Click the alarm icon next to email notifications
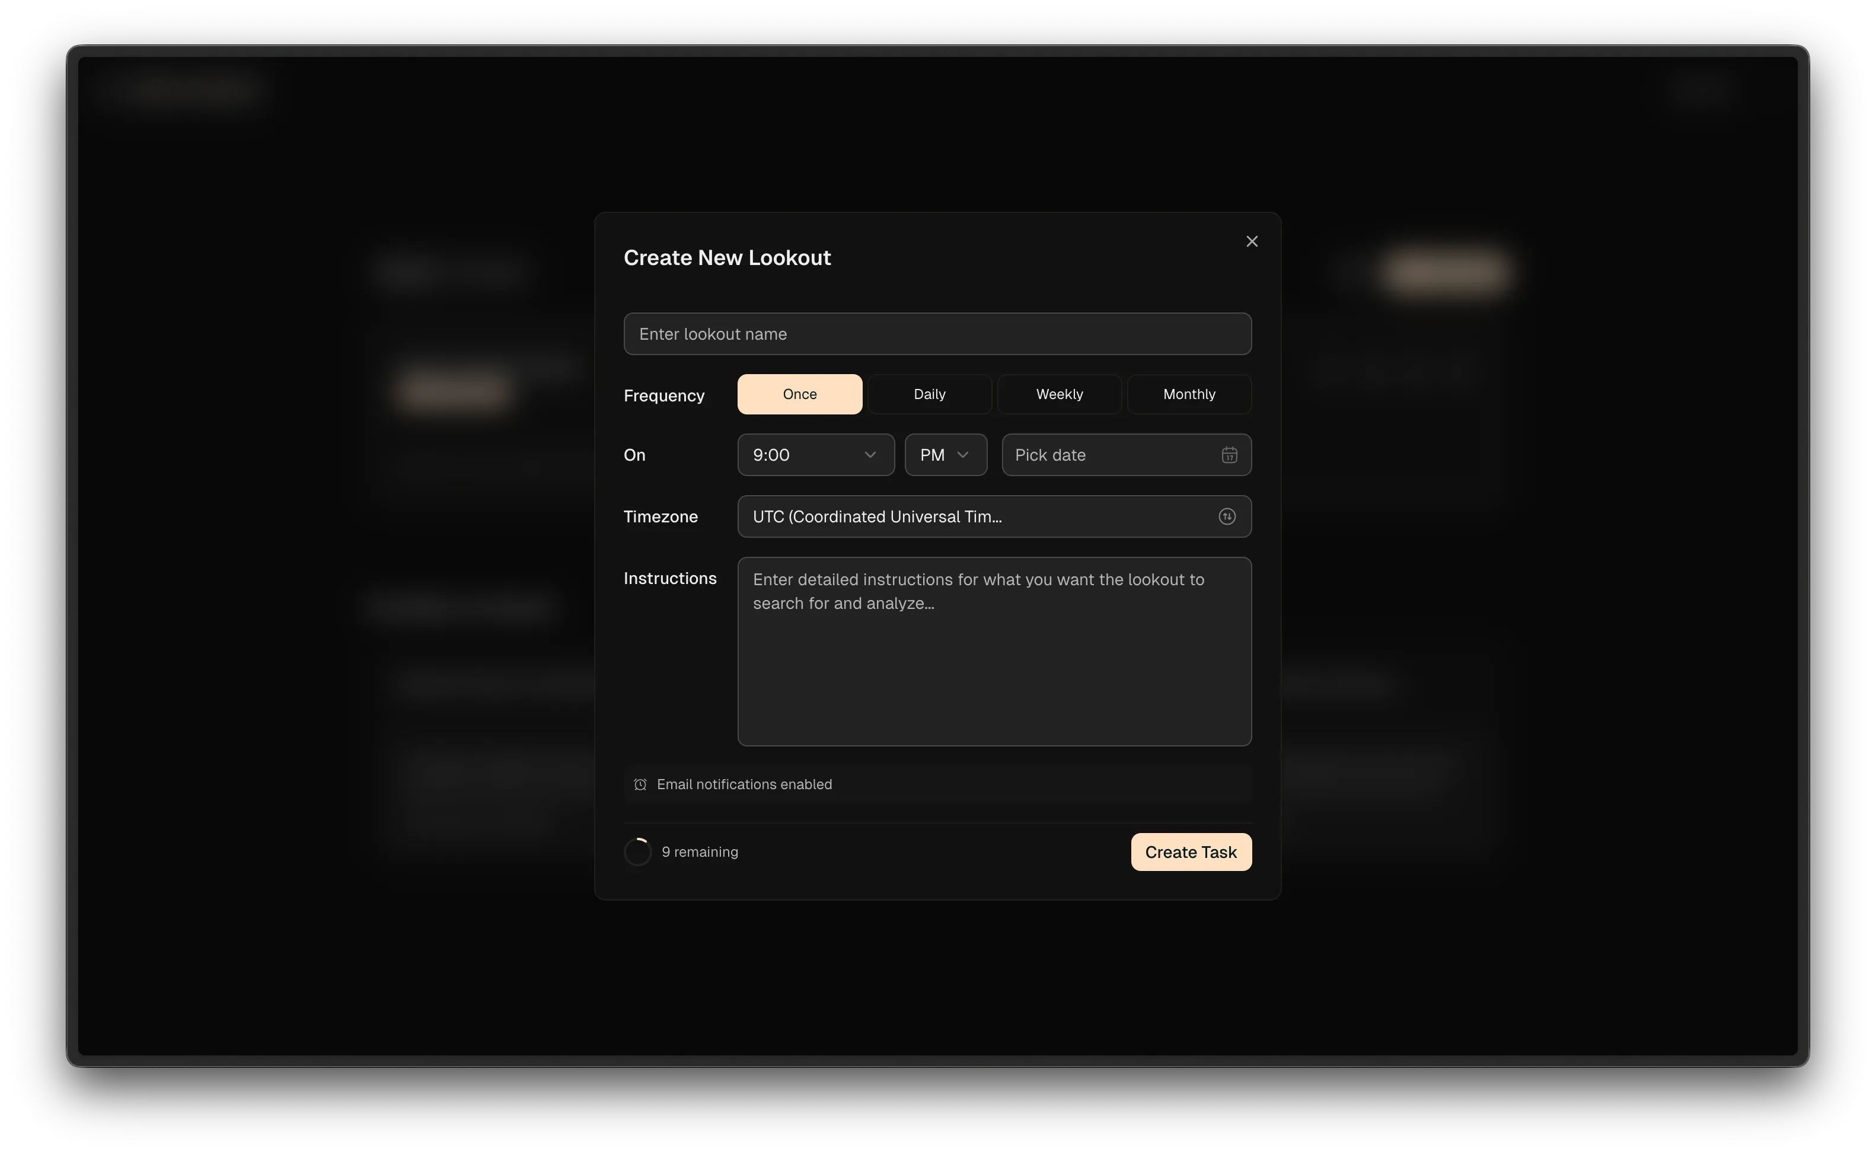 click(x=640, y=784)
